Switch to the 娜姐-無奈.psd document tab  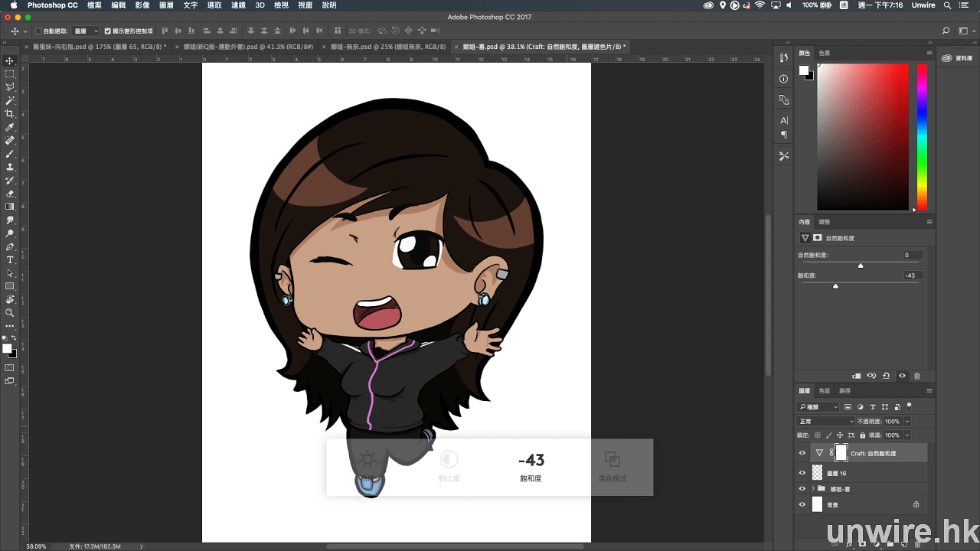pos(387,47)
